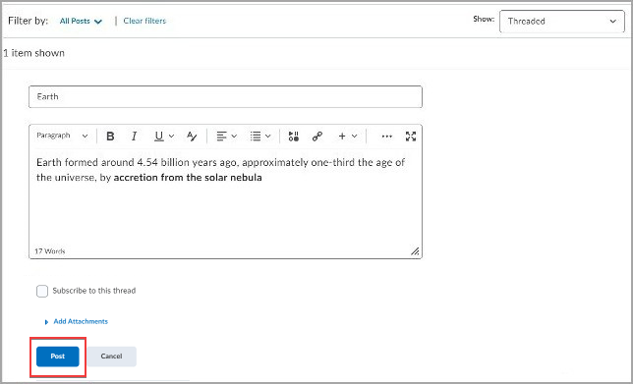Click the Clear filters link
Viewport: 633px width, 384px height.
(144, 21)
